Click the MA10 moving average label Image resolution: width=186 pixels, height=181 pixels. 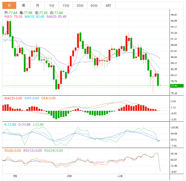point(34,17)
